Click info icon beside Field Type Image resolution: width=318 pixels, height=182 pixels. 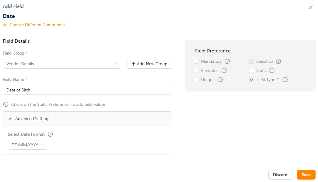pyautogui.click(x=285, y=80)
